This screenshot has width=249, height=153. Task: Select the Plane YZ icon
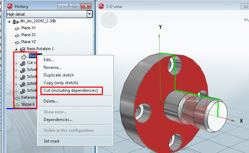[x=17, y=43]
